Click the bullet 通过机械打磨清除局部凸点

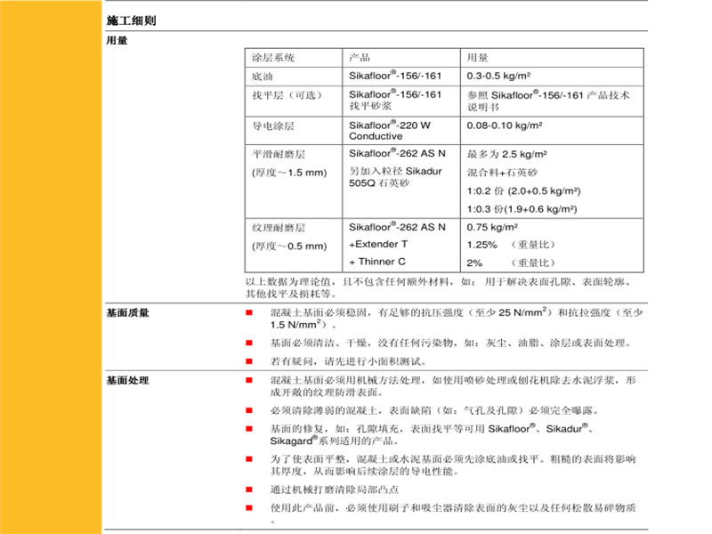tap(335, 489)
